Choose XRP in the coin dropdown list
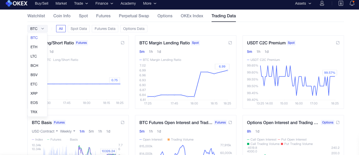359x155 pixels. (34, 93)
